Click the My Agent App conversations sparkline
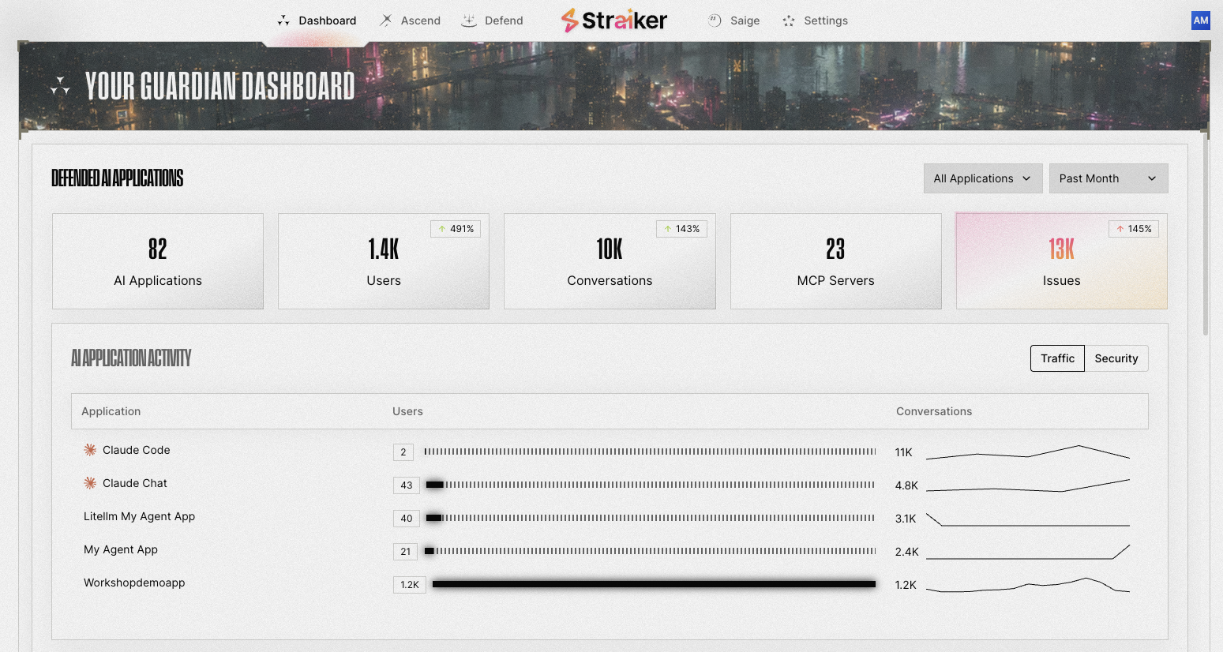The width and height of the screenshot is (1223, 652). 1028,552
